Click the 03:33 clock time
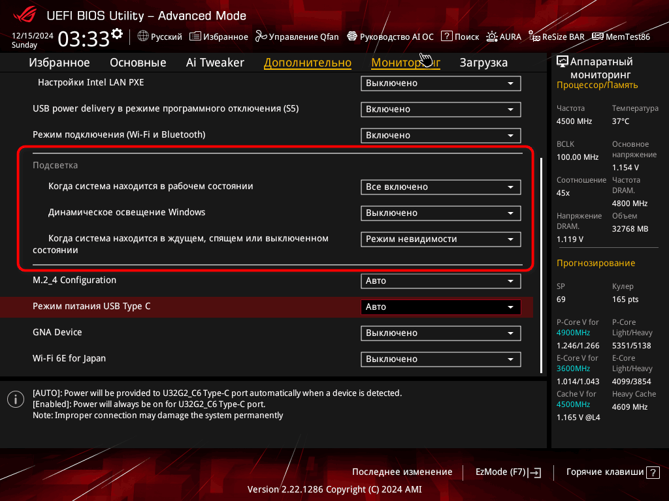 84,38
